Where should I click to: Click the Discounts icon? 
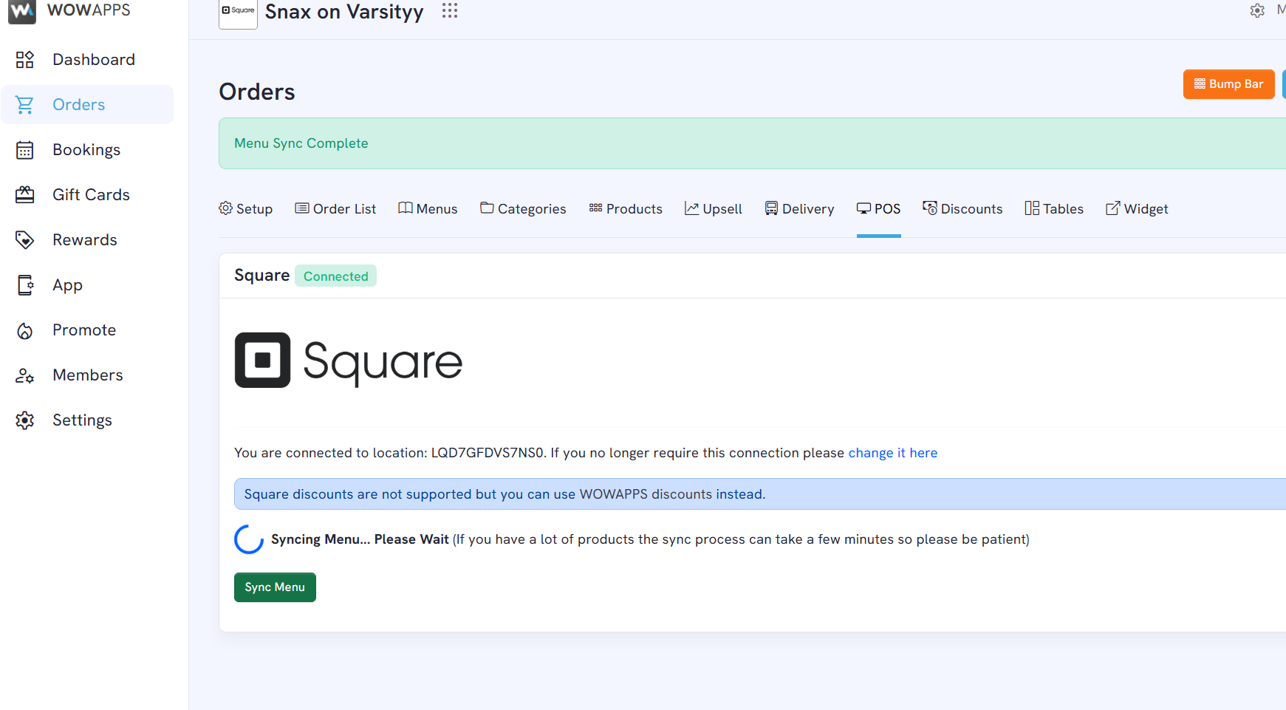tap(930, 208)
